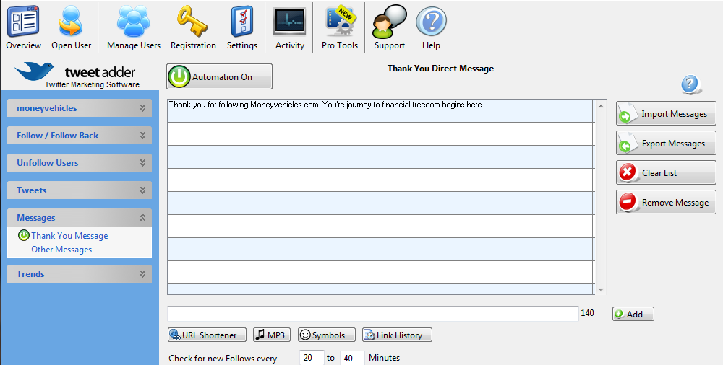Click the maximum minutes field showing 40
Viewport: 723px width, 365px height.
click(x=352, y=358)
